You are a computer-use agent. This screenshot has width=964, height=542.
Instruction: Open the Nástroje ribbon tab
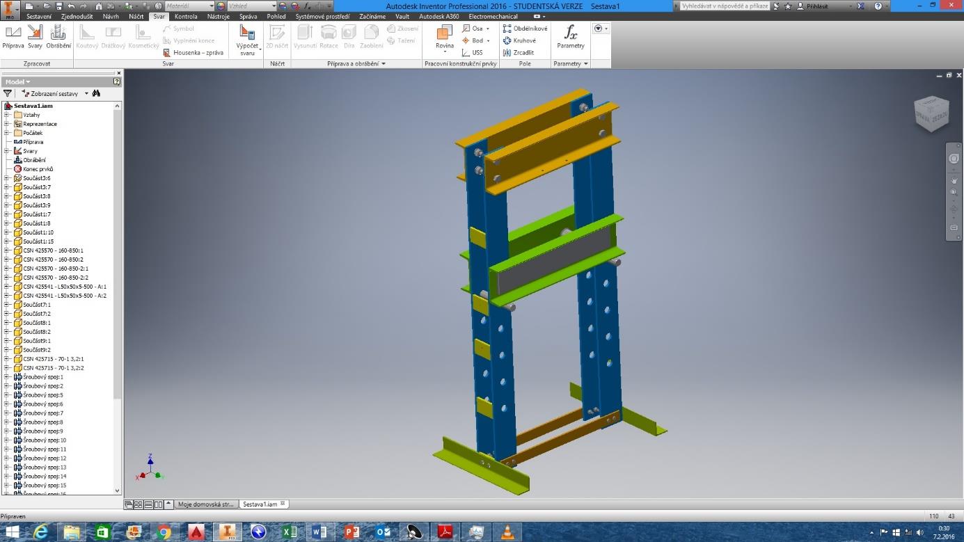(x=219, y=16)
